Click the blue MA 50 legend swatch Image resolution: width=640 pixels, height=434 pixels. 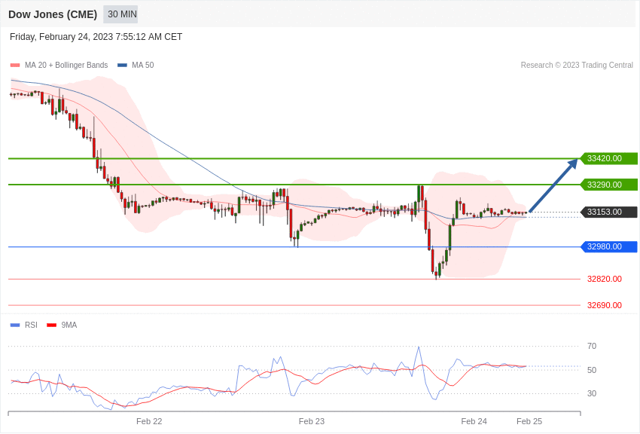point(122,65)
